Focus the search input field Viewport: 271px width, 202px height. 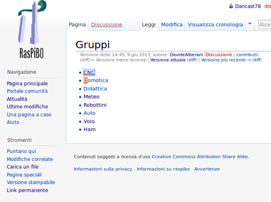click(264, 25)
